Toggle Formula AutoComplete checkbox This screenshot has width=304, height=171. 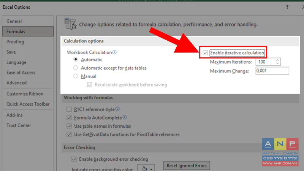click(x=69, y=117)
